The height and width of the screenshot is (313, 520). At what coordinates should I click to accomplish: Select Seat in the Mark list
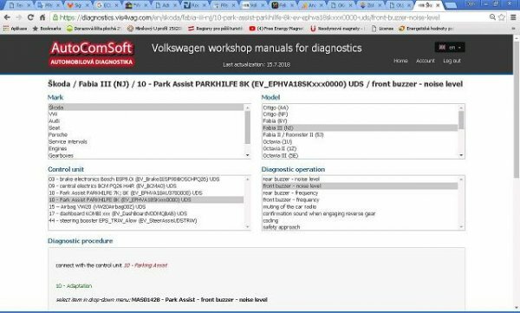pyautogui.click(x=146, y=127)
